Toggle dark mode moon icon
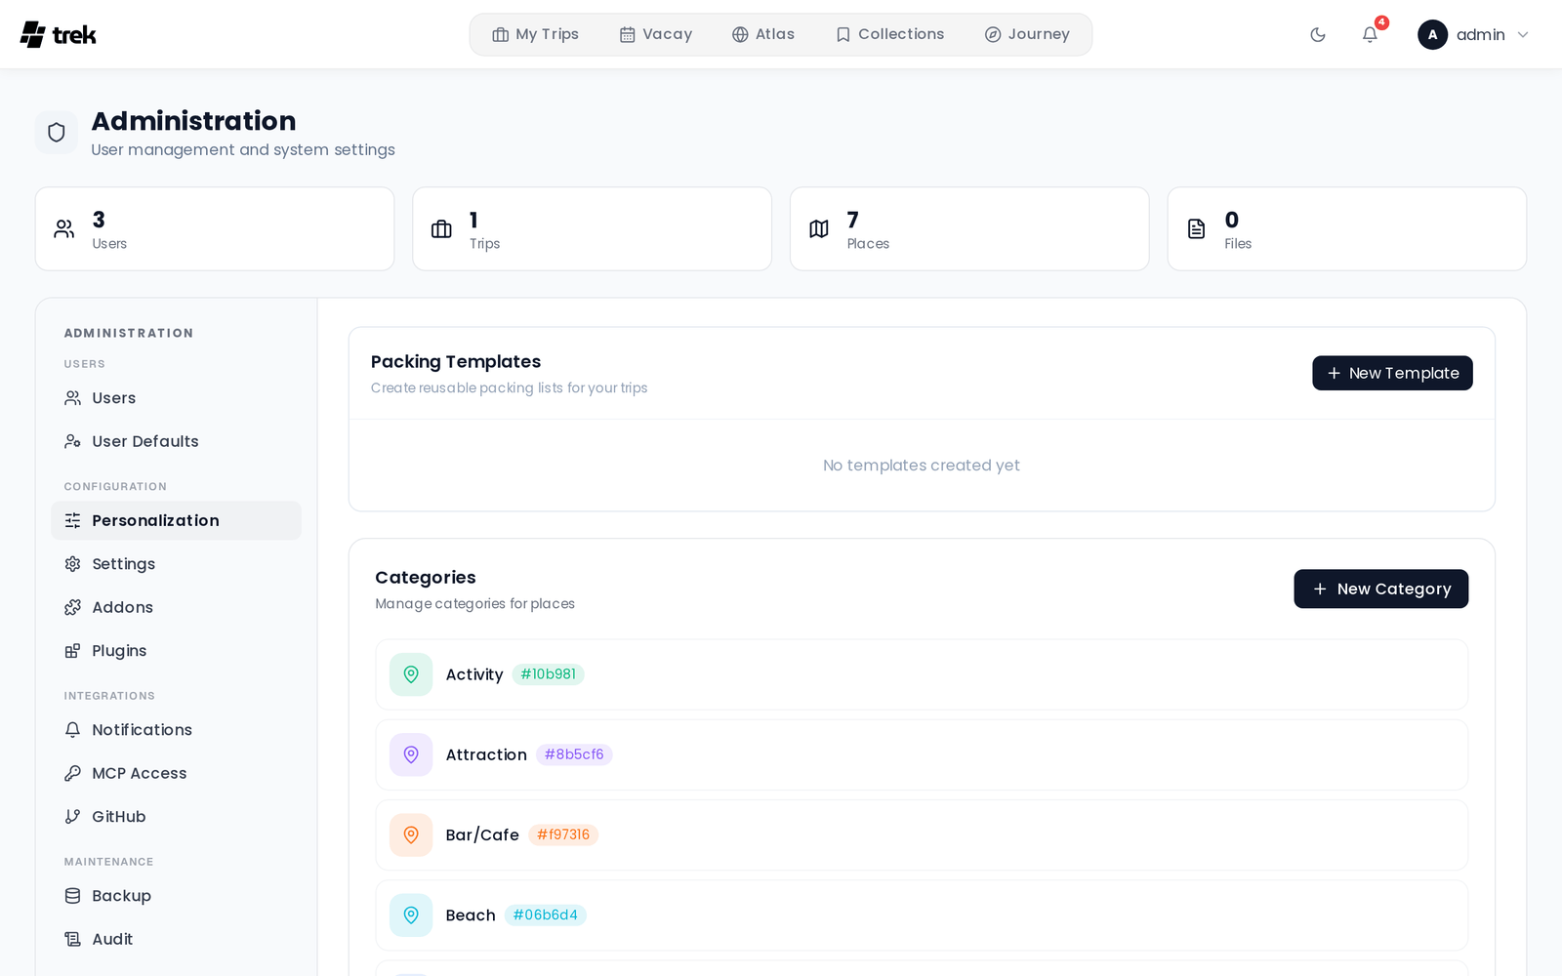Viewport: 1562px width, 976px height. [x=1318, y=35]
